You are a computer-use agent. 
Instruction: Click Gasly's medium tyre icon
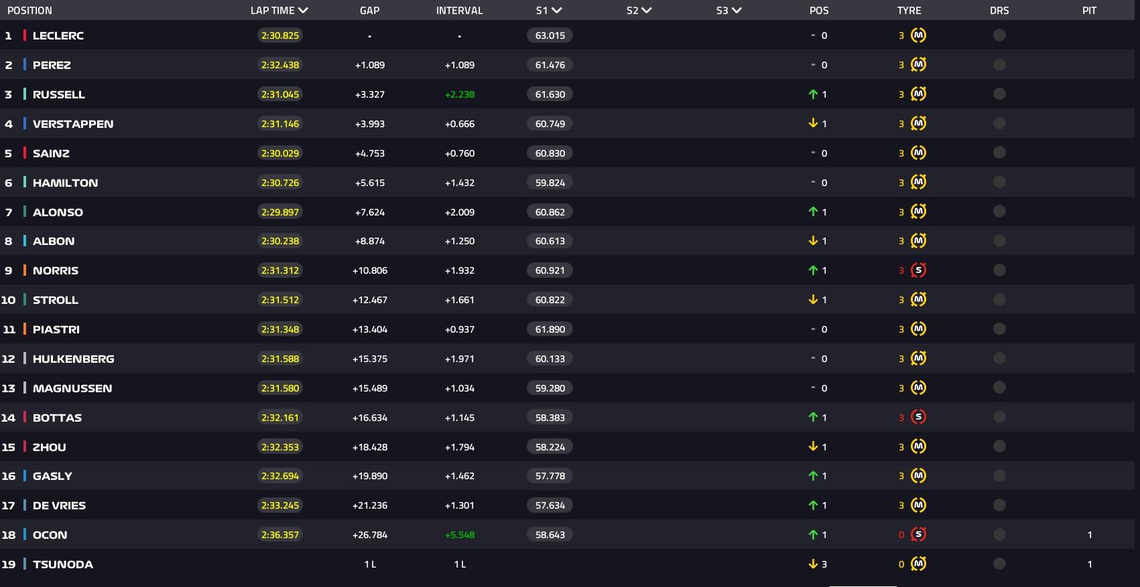click(918, 476)
